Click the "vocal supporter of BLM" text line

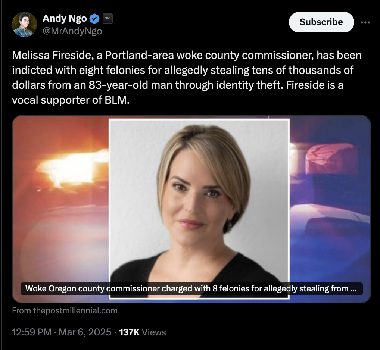pos(71,100)
